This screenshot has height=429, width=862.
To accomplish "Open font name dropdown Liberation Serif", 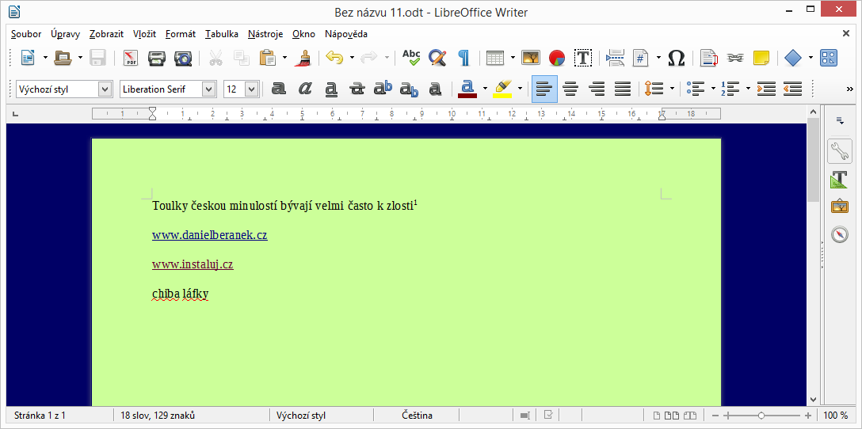I will [209, 89].
